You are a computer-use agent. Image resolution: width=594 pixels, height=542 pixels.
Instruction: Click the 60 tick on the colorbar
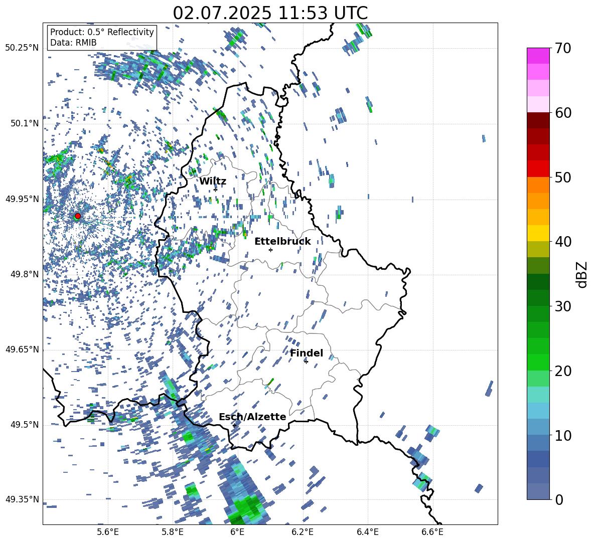pos(563,113)
